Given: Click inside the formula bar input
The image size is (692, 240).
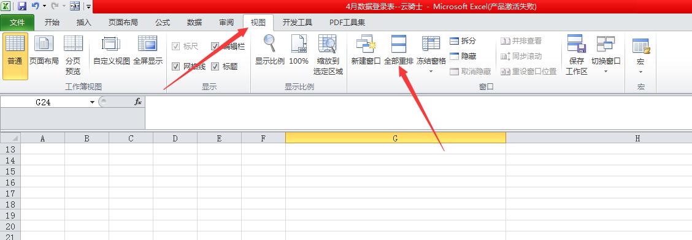Looking at the screenshot, I should click(418, 113).
